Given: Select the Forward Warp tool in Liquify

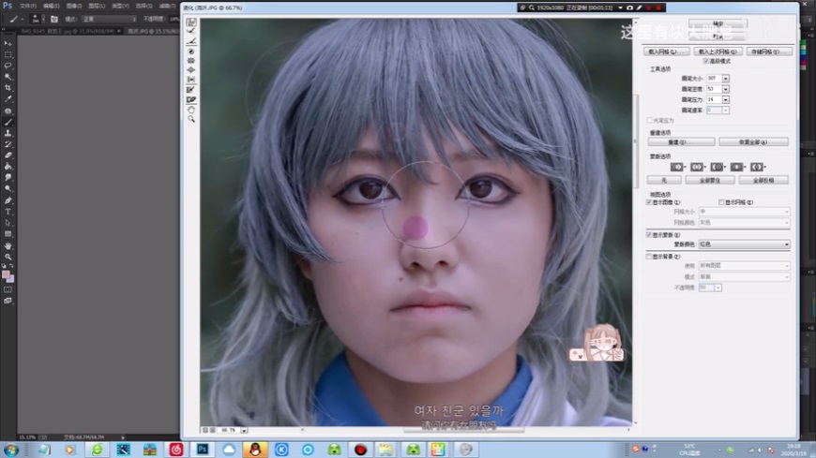Looking at the screenshot, I should click(x=191, y=22).
